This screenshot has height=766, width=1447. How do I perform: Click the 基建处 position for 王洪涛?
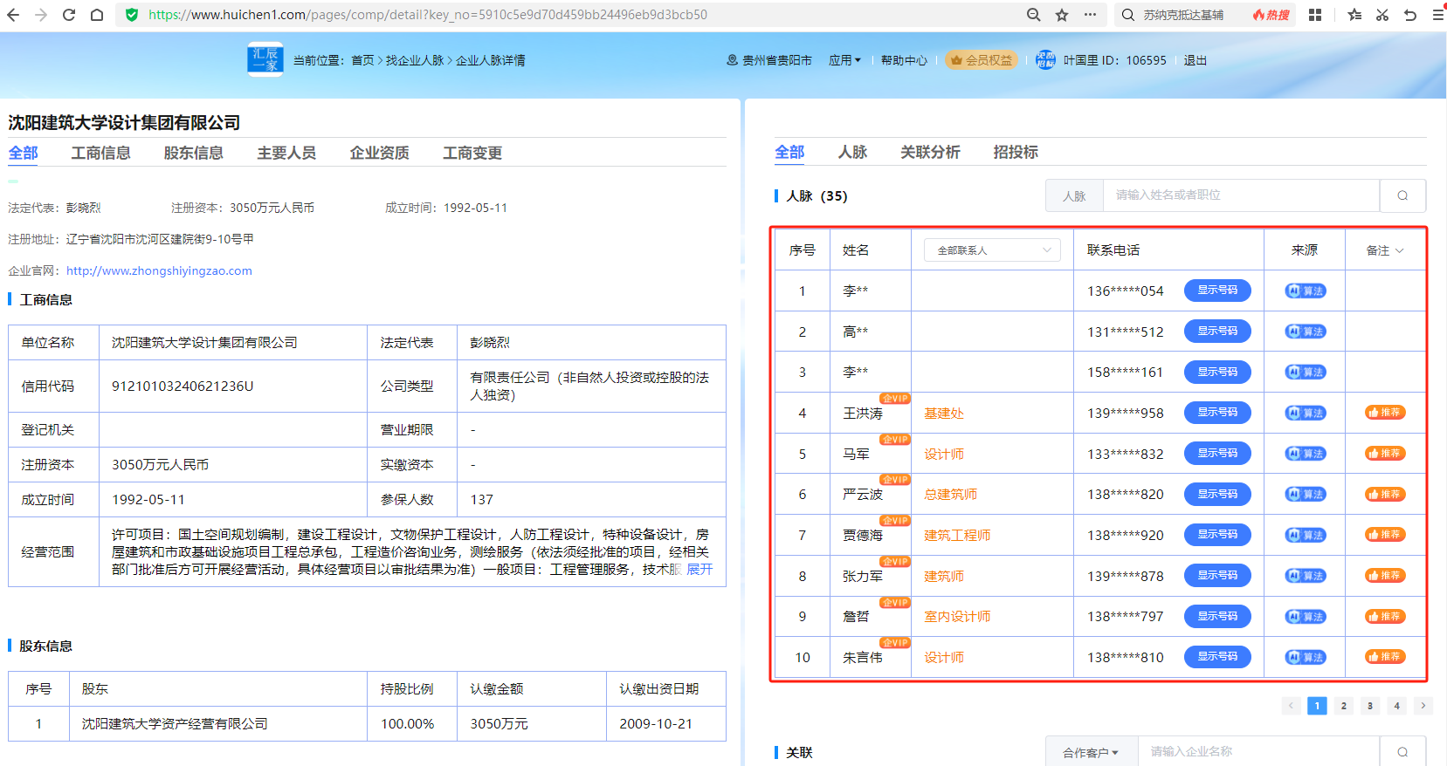tap(944, 414)
